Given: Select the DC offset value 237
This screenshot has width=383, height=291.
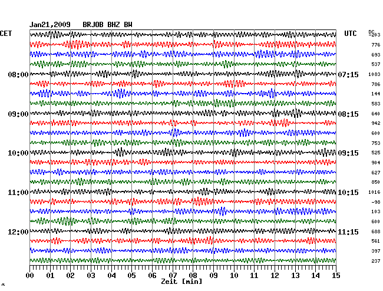Looking at the screenshot, I should coord(376,261).
